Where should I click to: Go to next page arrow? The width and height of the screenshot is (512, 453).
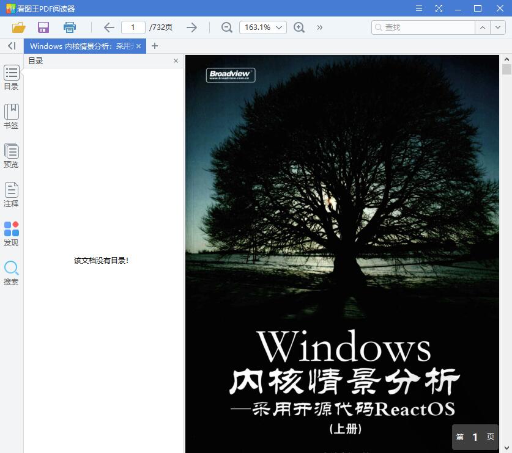click(191, 27)
